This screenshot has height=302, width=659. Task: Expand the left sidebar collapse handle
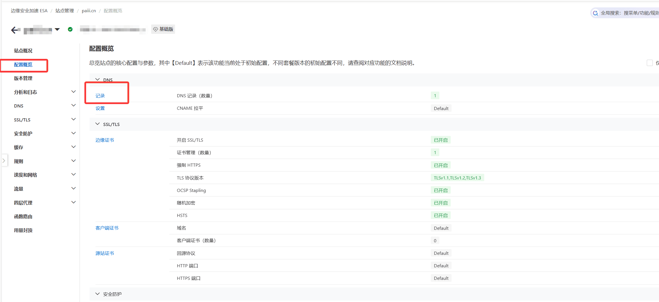pos(4,161)
